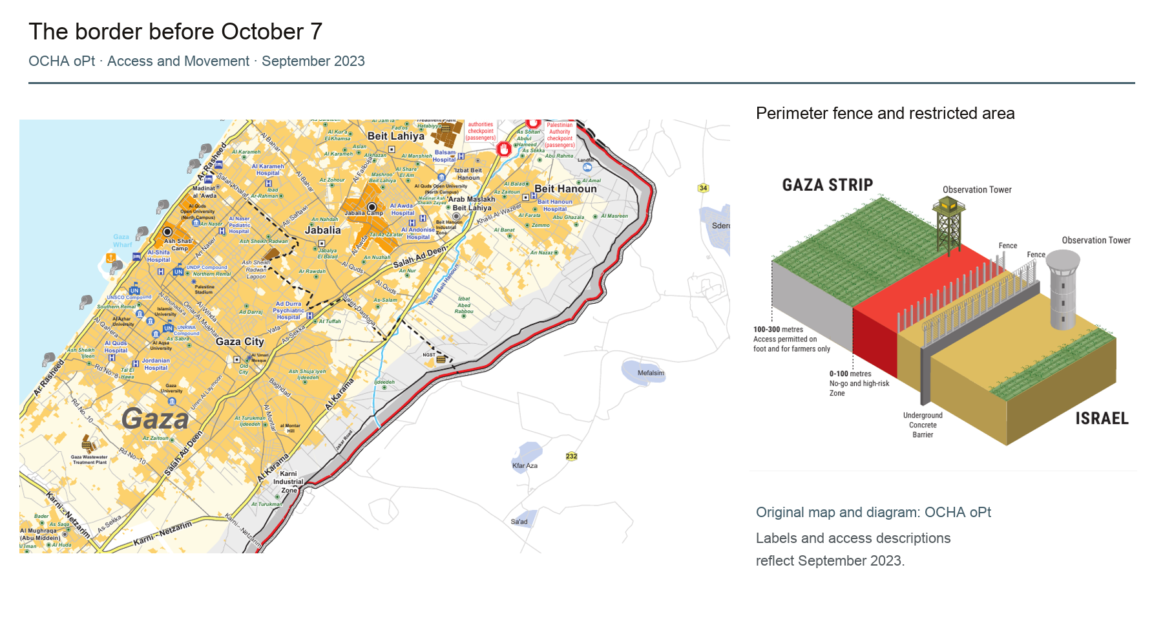The height and width of the screenshot is (627, 1163).
Task: Click the red stop-hand checkpoint icon beside Abdul Hameed
Action: [504, 149]
